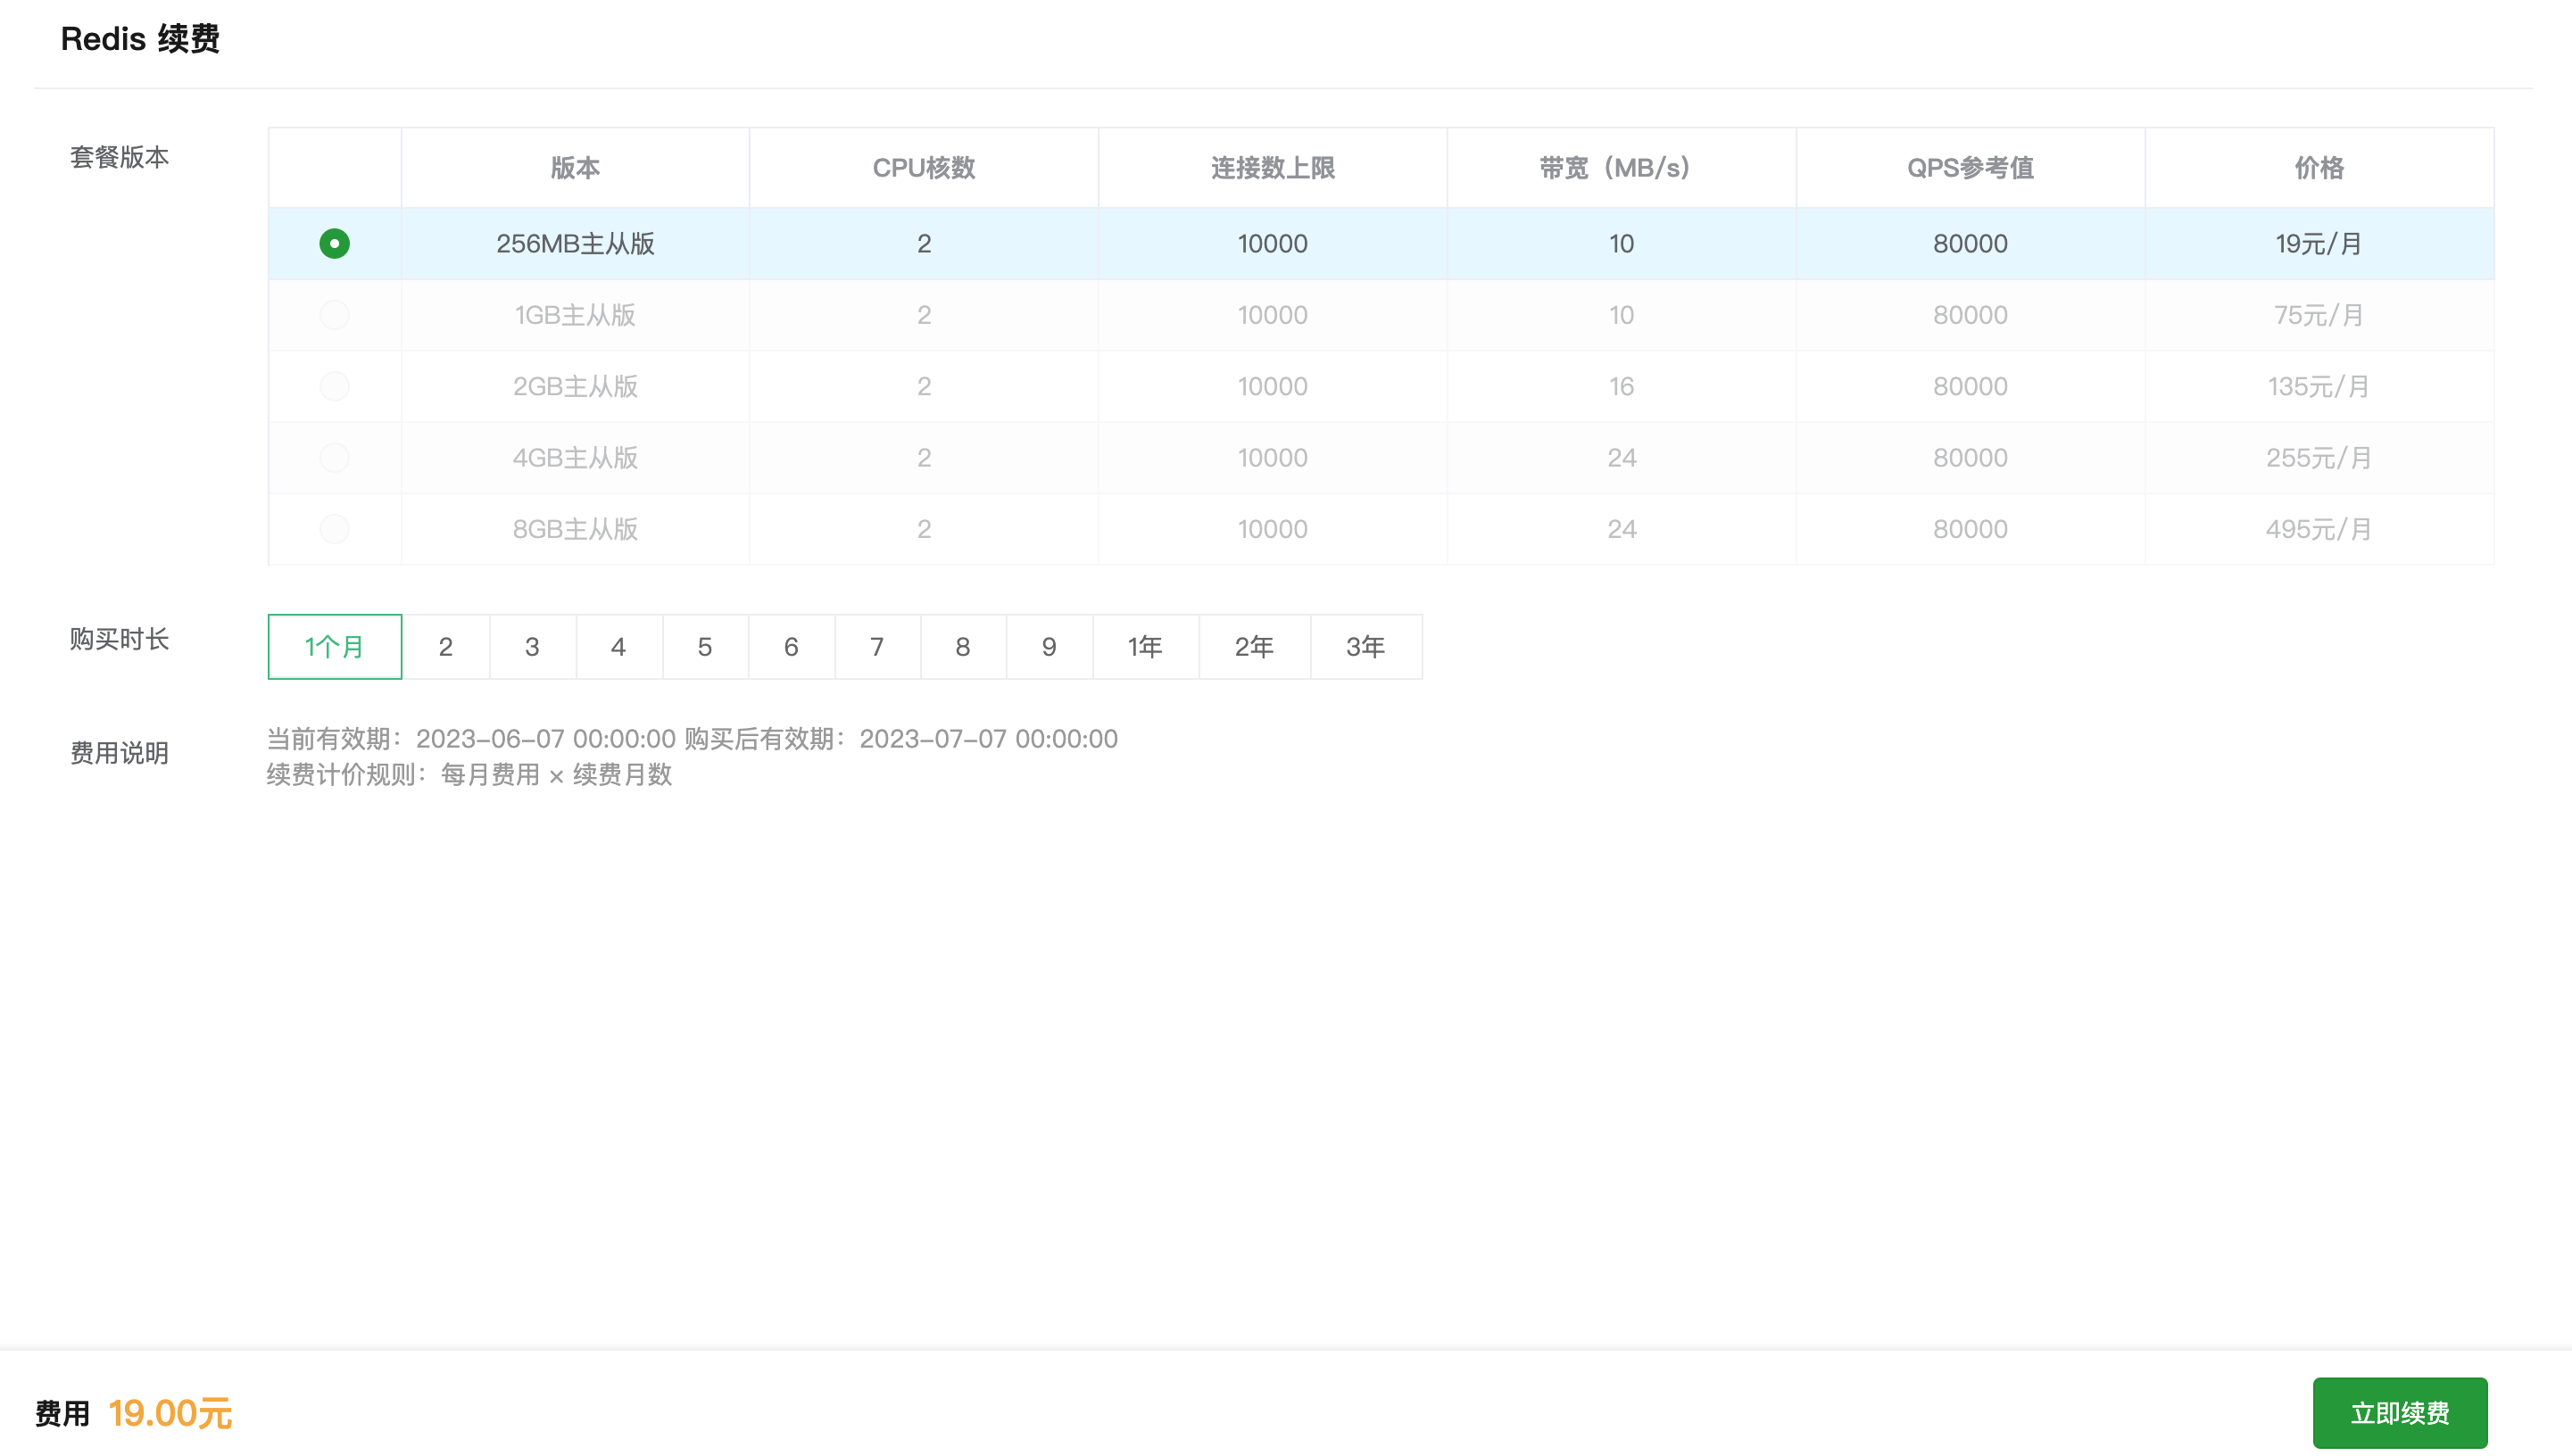Choose 4 months purchase duration
This screenshot has width=2572, height=1456.
click(619, 647)
